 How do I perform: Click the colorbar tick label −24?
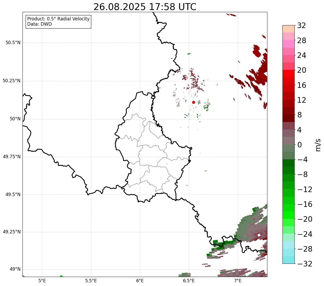click(305, 234)
